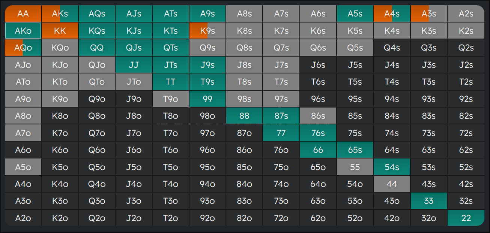Select the 87s hand cell
490x233 pixels.
281,116
